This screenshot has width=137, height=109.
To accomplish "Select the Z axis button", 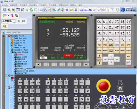I will 88,91.
